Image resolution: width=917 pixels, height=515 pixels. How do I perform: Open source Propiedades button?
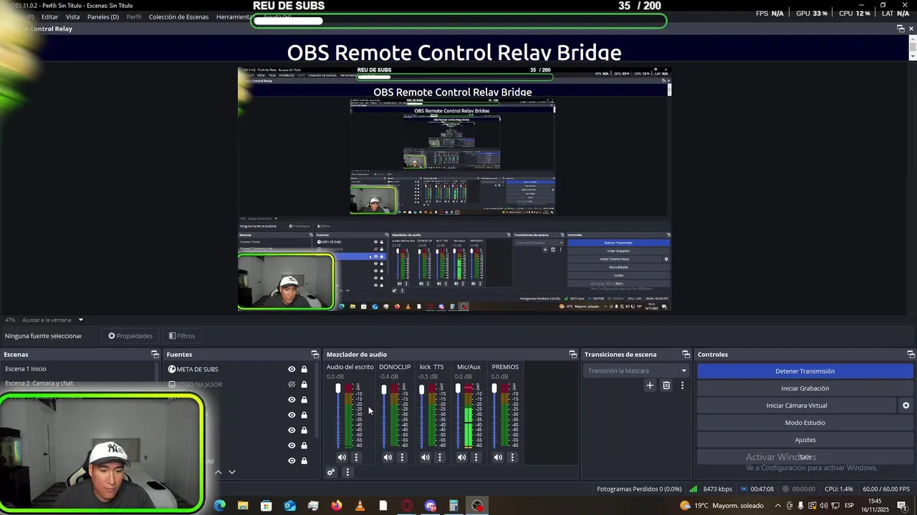[130, 335]
